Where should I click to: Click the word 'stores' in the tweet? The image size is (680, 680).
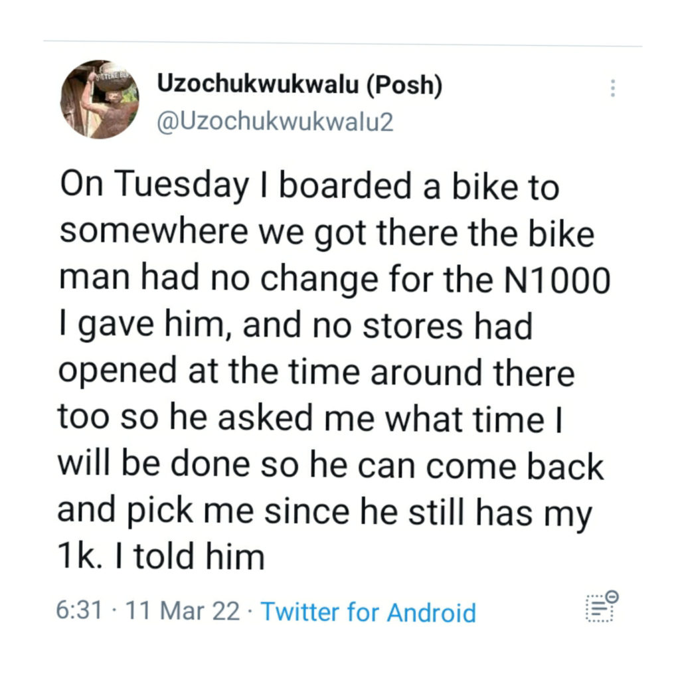click(x=412, y=327)
